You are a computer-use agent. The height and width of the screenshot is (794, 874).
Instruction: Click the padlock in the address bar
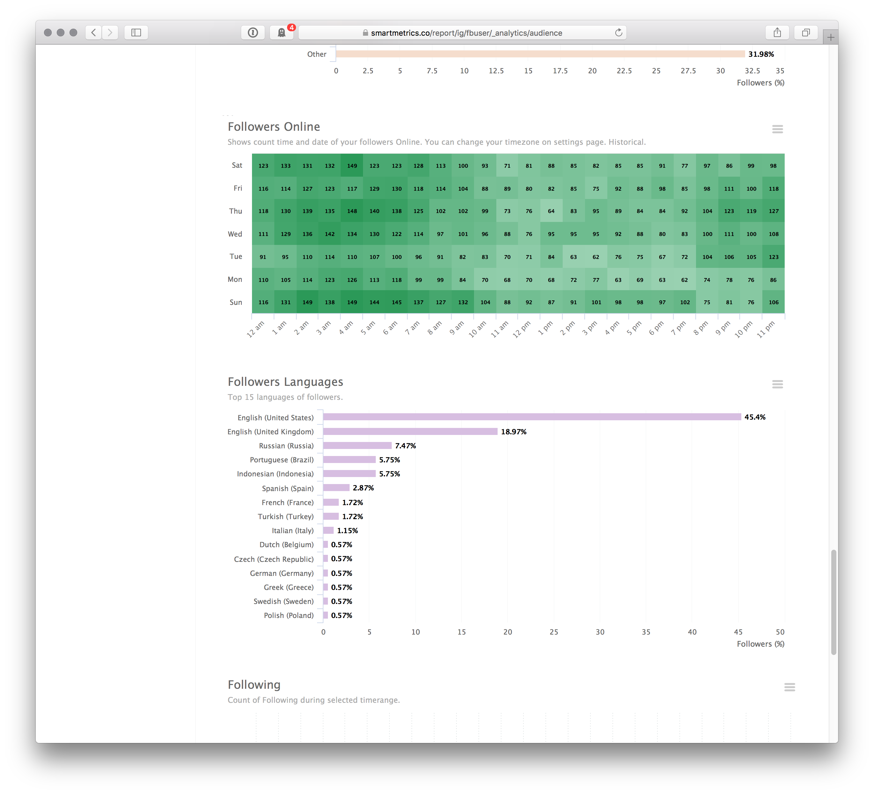coord(366,33)
